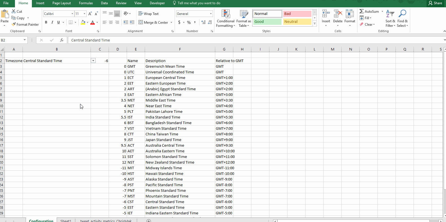Cut the selection with scissors icon
446x222 pixels.
click(14, 11)
